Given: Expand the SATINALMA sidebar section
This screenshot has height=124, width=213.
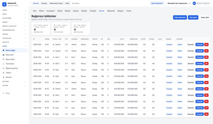Looking at the screenshot, I should 14,38.
